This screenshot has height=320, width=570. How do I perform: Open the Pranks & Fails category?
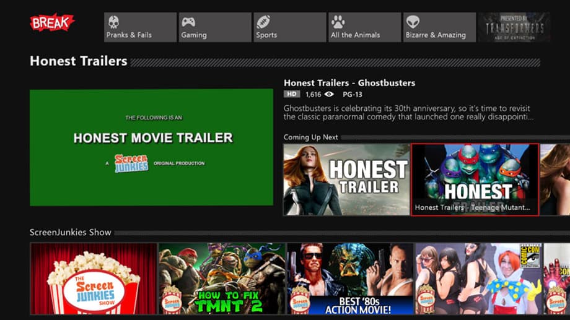click(x=140, y=27)
